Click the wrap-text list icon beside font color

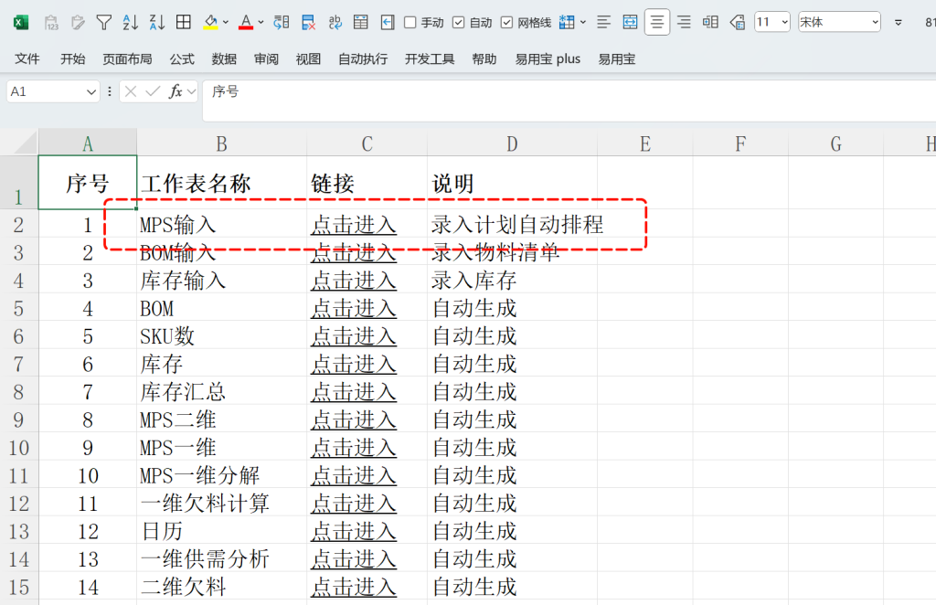282,23
